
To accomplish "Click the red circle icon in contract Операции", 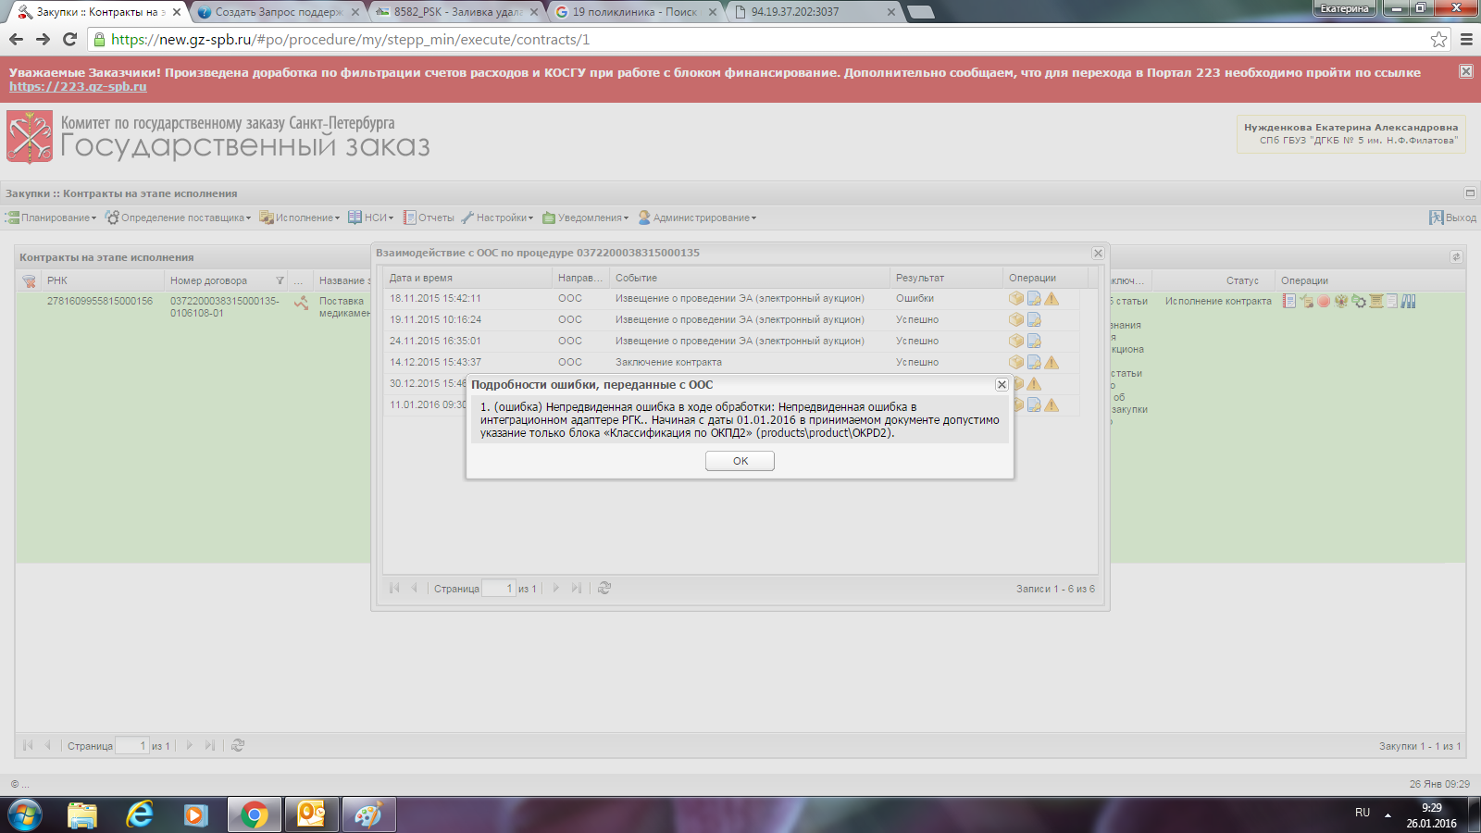I will [1324, 301].
